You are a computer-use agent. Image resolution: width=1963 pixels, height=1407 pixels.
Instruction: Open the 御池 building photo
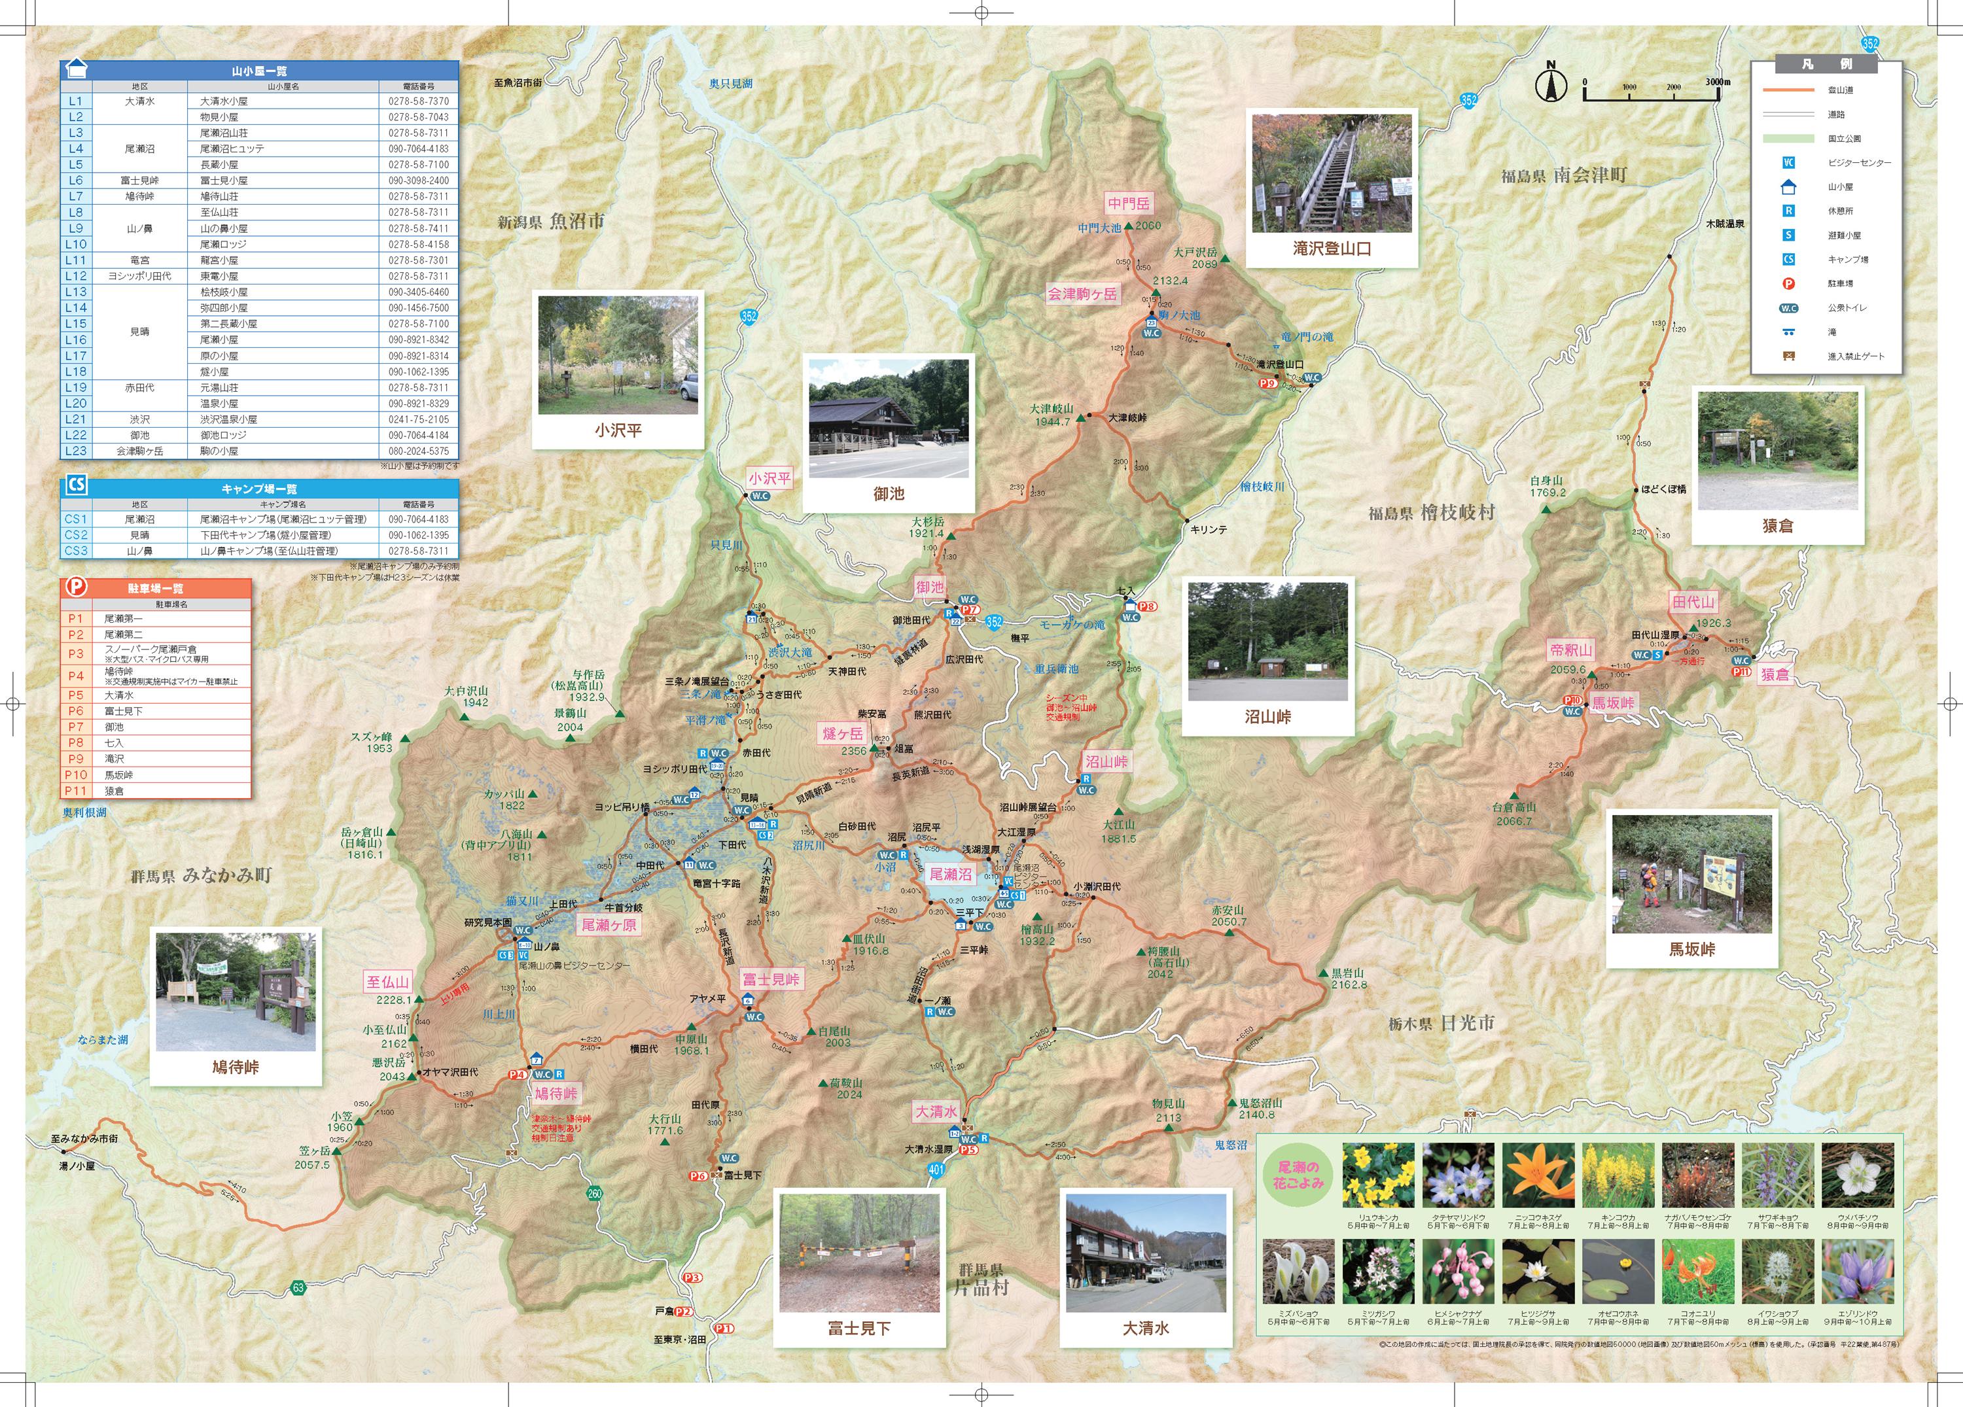(889, 418)
